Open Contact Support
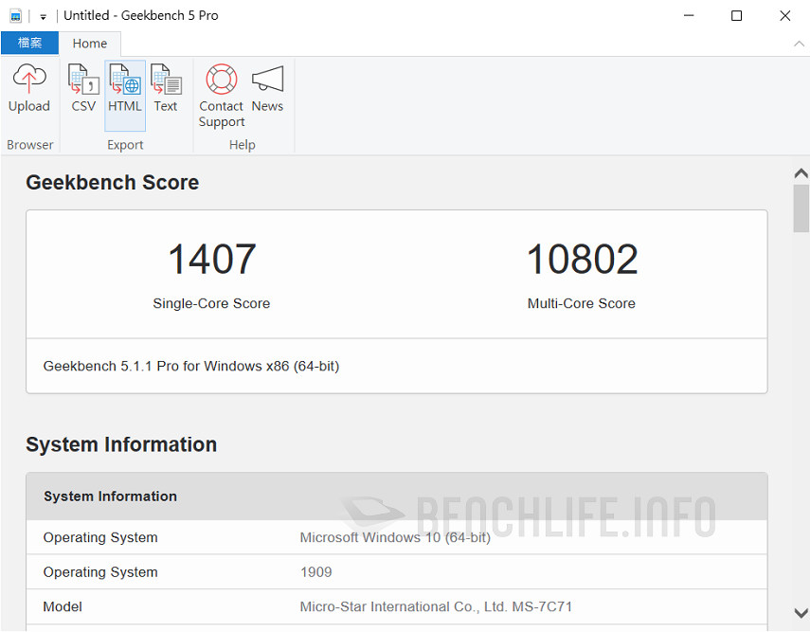The height and width of the screenshot is (632, 810). (x=221, y=90)
